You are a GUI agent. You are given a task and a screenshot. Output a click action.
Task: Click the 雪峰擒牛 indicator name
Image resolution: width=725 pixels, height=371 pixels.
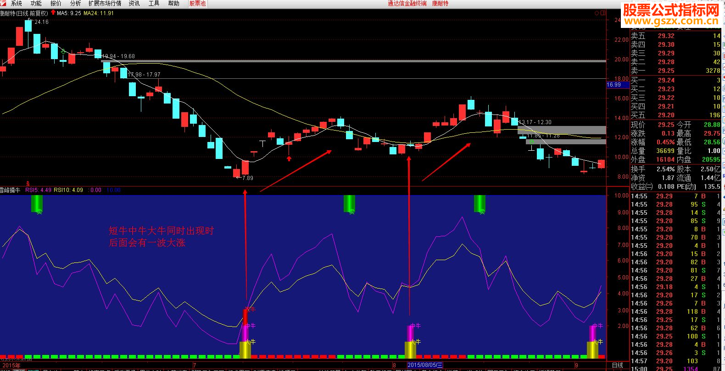click(x=11, y=190)
